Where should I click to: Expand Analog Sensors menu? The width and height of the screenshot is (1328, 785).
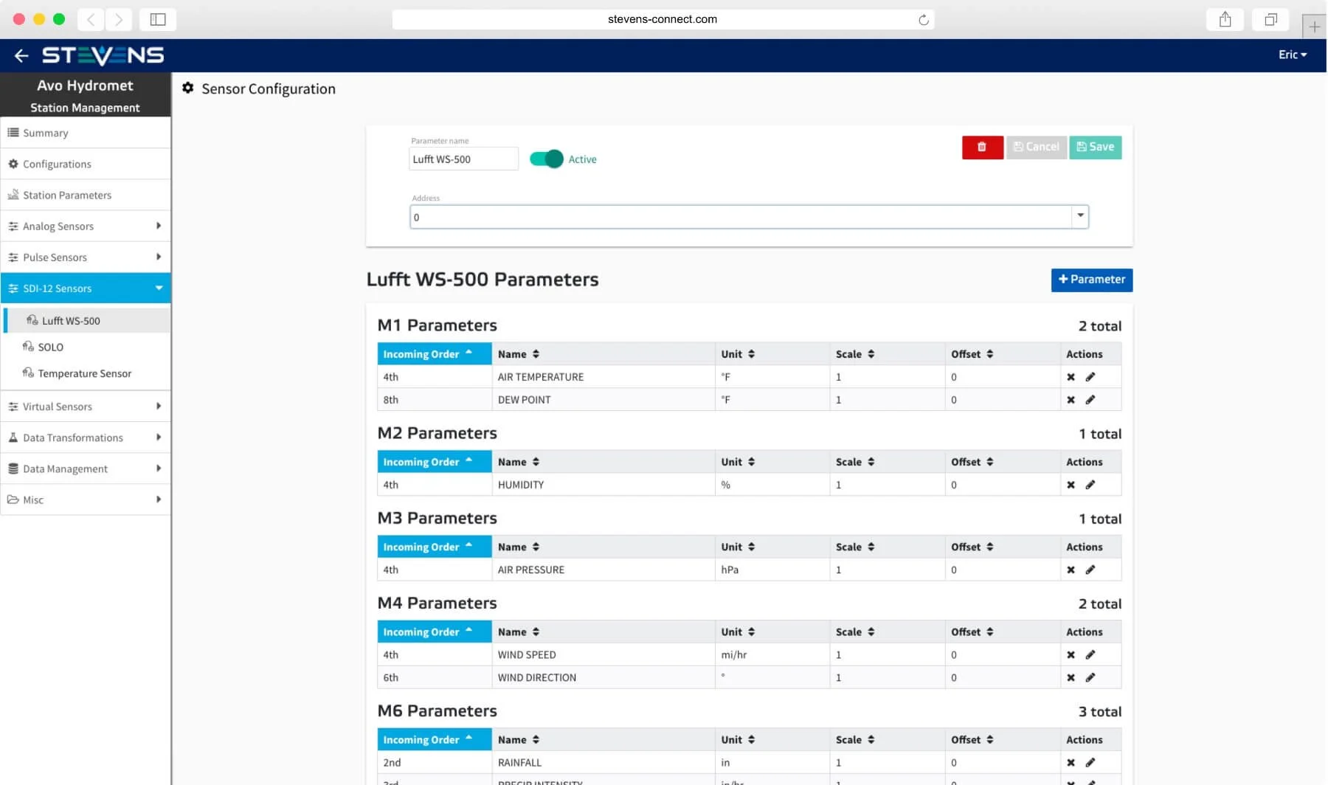(86, 226)
